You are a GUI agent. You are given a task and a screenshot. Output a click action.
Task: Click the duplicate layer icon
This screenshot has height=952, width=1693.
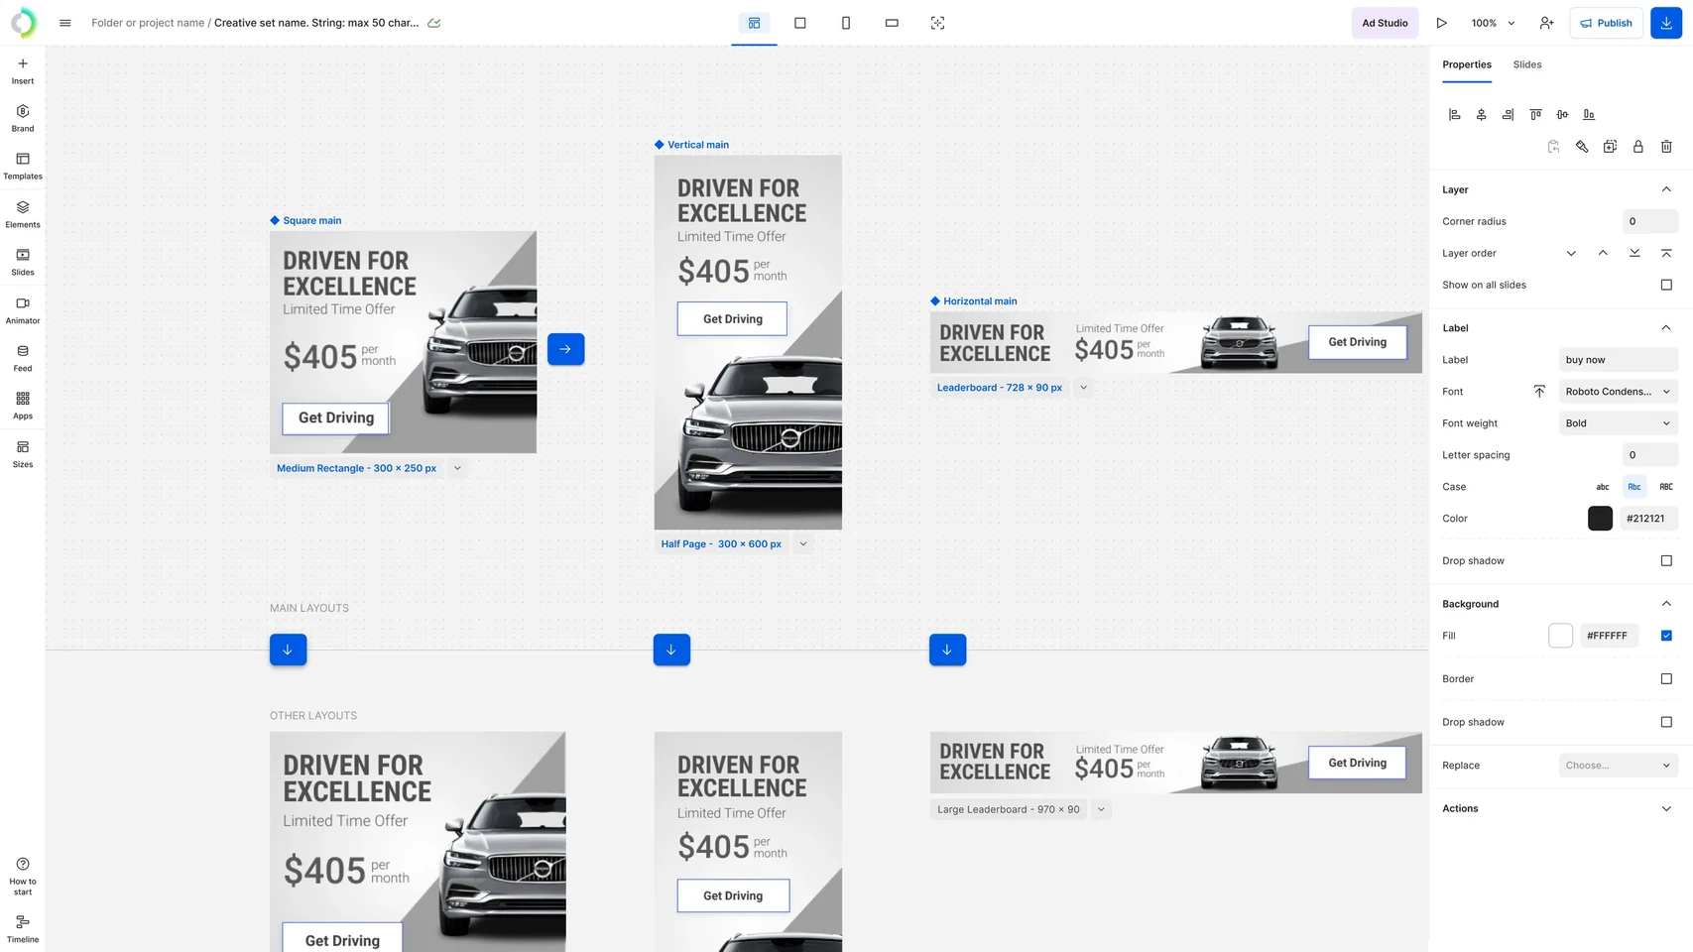[1610, 147]
